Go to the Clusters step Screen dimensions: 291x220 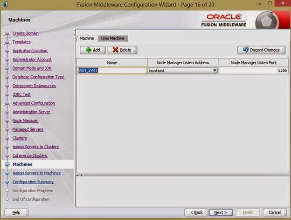pos(20,138)
